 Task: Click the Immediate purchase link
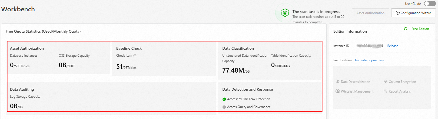pyautogui.click(x=369, y=60)
